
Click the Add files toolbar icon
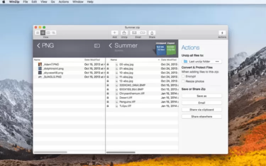(x=115, y=33)
